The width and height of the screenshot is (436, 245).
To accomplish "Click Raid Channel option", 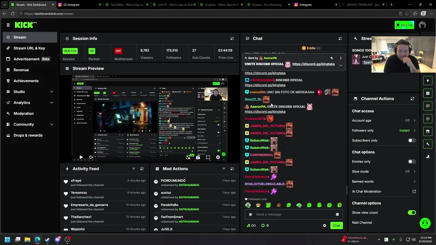I will [x=362, y=223].
